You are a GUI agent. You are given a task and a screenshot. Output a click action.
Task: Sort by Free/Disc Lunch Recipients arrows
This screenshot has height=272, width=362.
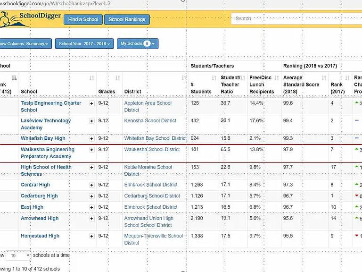tap(277, 78)
